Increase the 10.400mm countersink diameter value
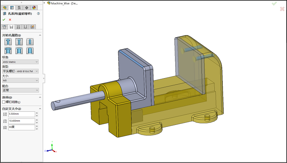This screenshot has width=287, height=163. [37, 120]
